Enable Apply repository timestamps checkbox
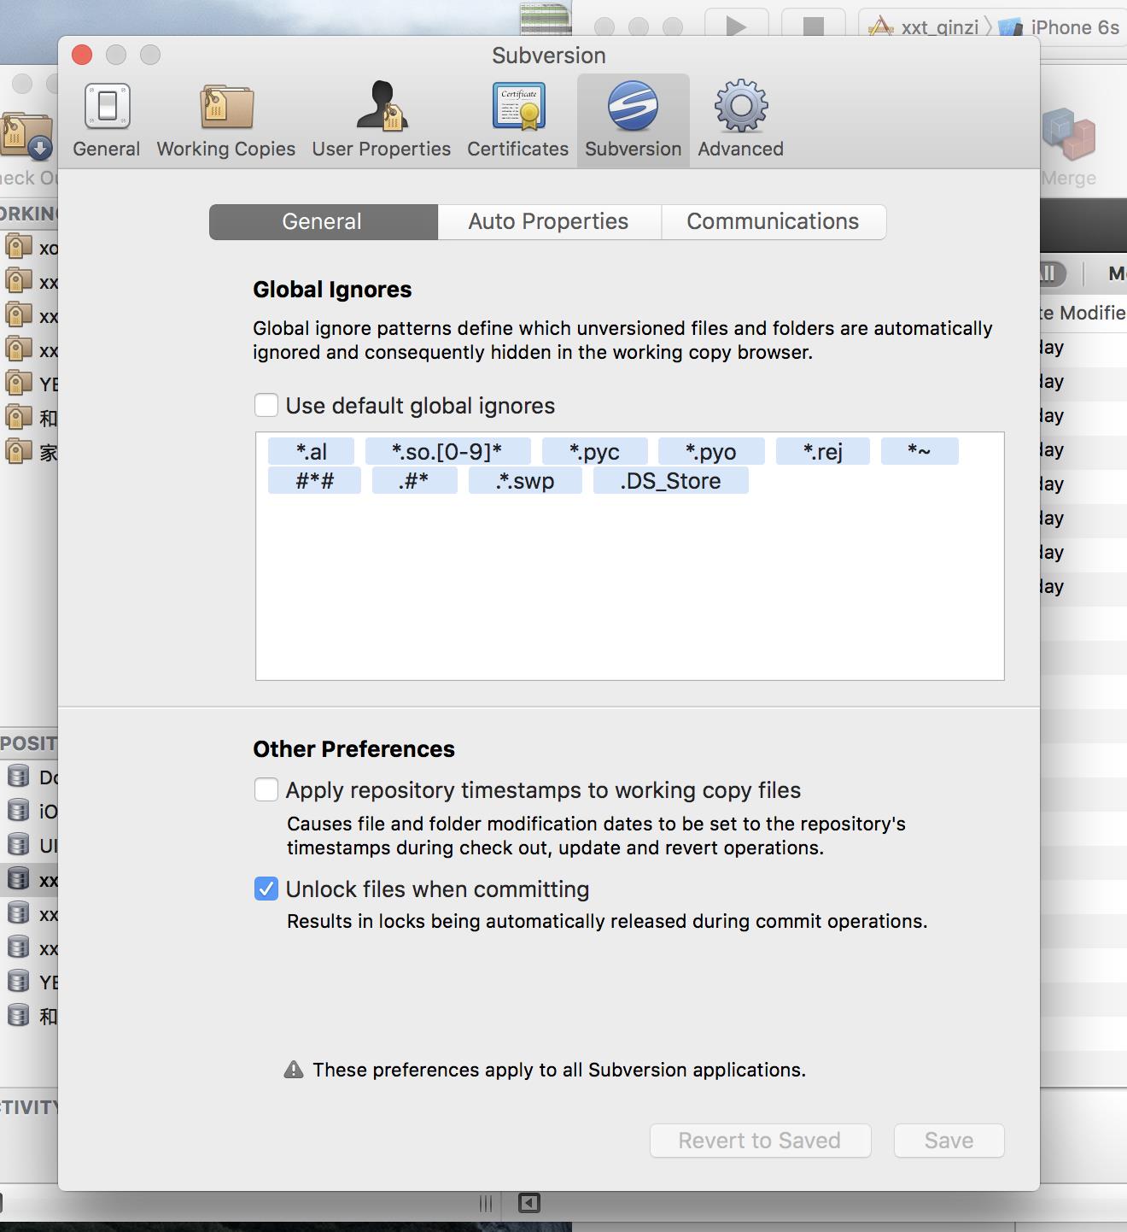Screen dimensions: 1127x1232 (266, 789)
